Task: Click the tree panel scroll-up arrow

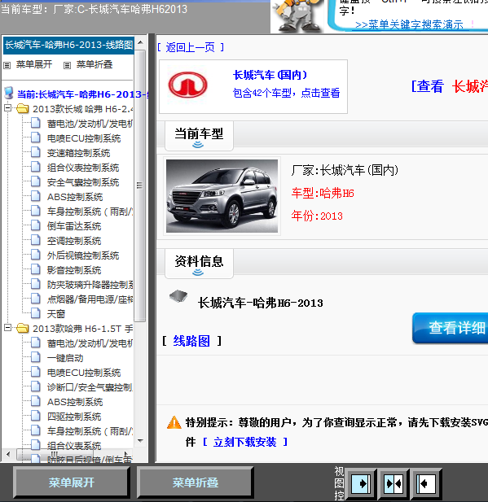Action: (140, 42)
